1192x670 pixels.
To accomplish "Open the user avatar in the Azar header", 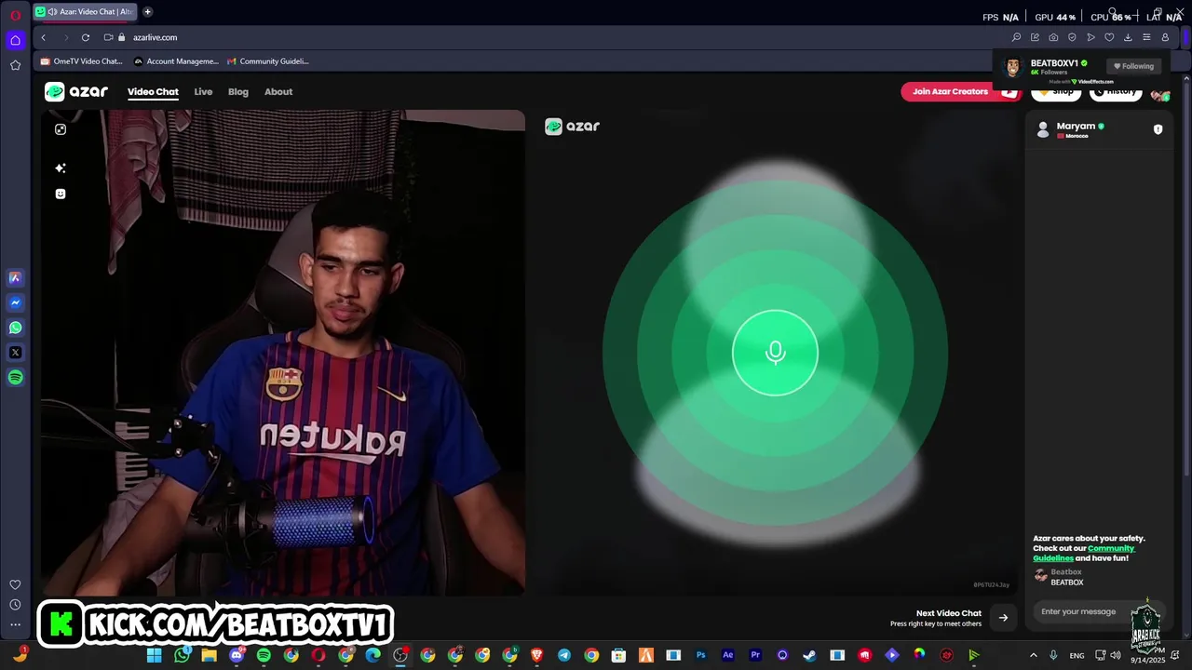I will pyautogui.click(x=1159, y=94).
